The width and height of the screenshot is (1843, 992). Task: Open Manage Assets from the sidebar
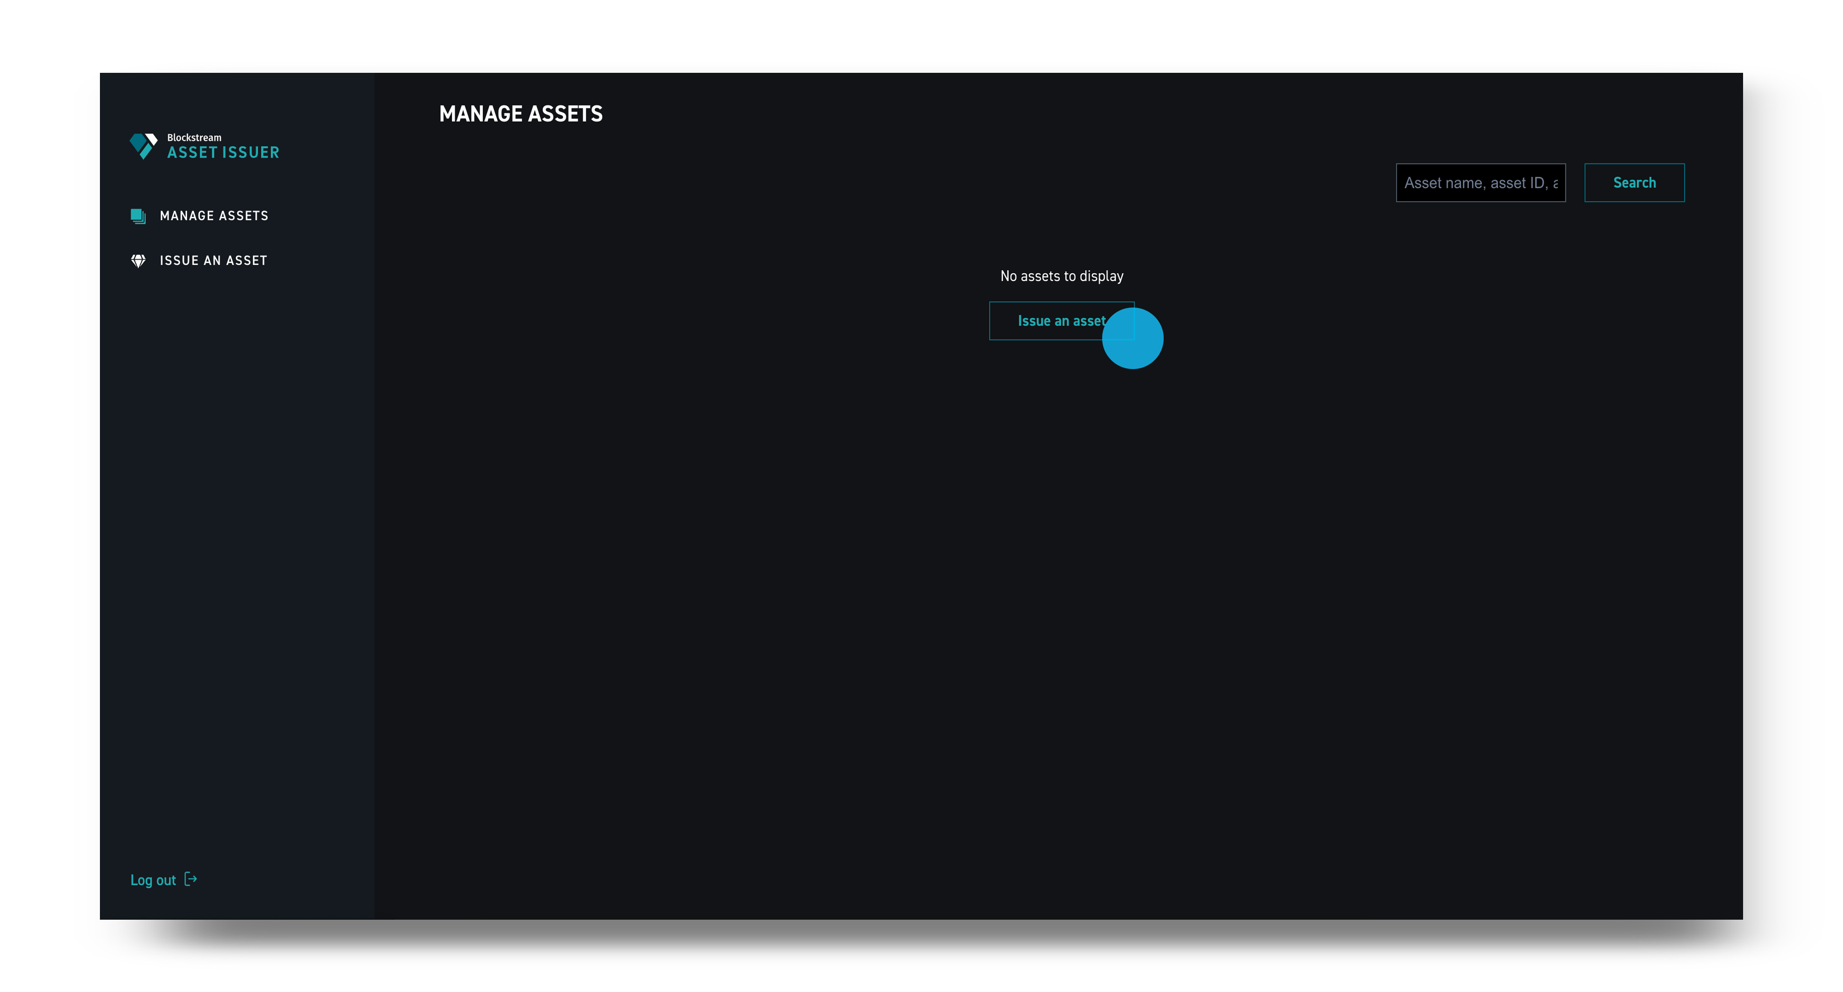[x=213, y=216]
